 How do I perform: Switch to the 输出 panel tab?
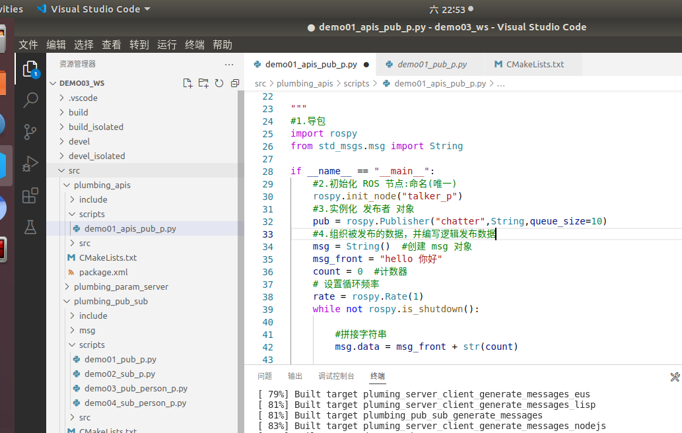(294, 376)
